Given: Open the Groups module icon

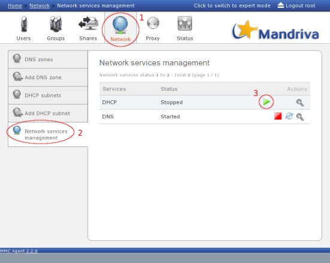Looking at the screenshot, I should pos(56,24).
